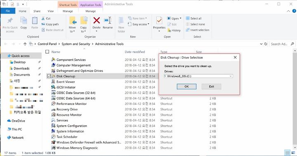Sort by the Name column header
This screenshot has height=156, width=297.
[x=56, y=52]
